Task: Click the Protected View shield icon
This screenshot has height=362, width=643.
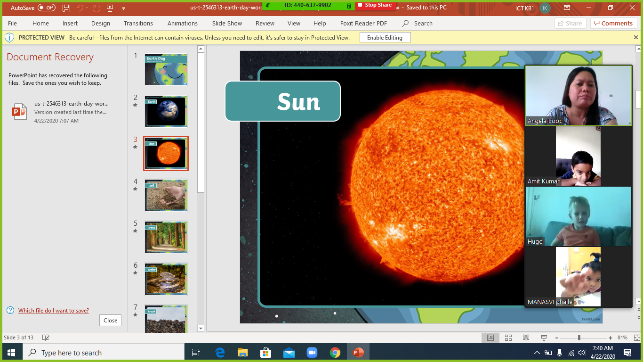Action: (9, 37)
